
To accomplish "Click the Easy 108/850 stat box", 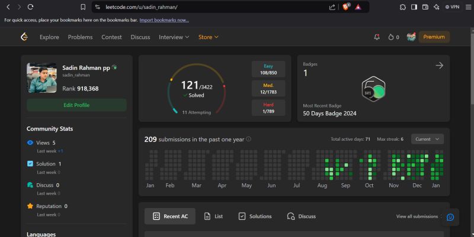I will coord(268,69).
